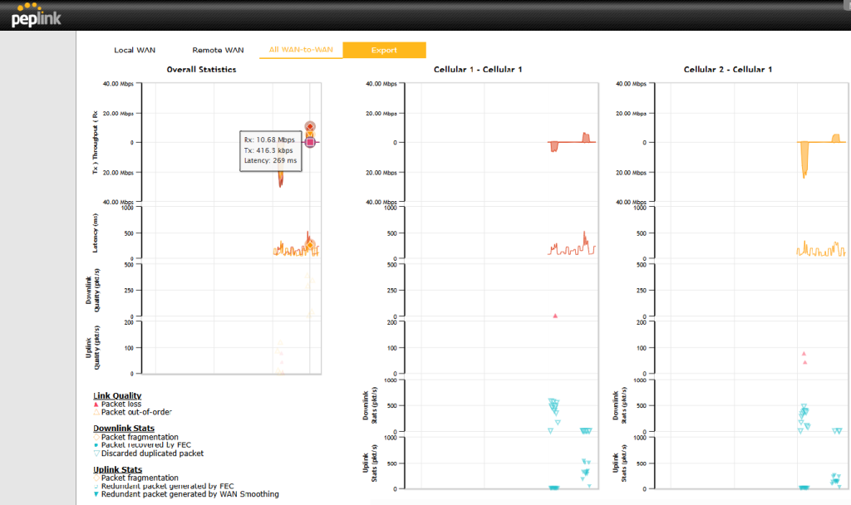Click the Export button
851x505 pixels.
pos(384,51)
